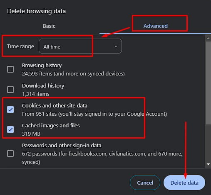Click the Cancel button
The image size is (211, 195).
tap(145, 183)
